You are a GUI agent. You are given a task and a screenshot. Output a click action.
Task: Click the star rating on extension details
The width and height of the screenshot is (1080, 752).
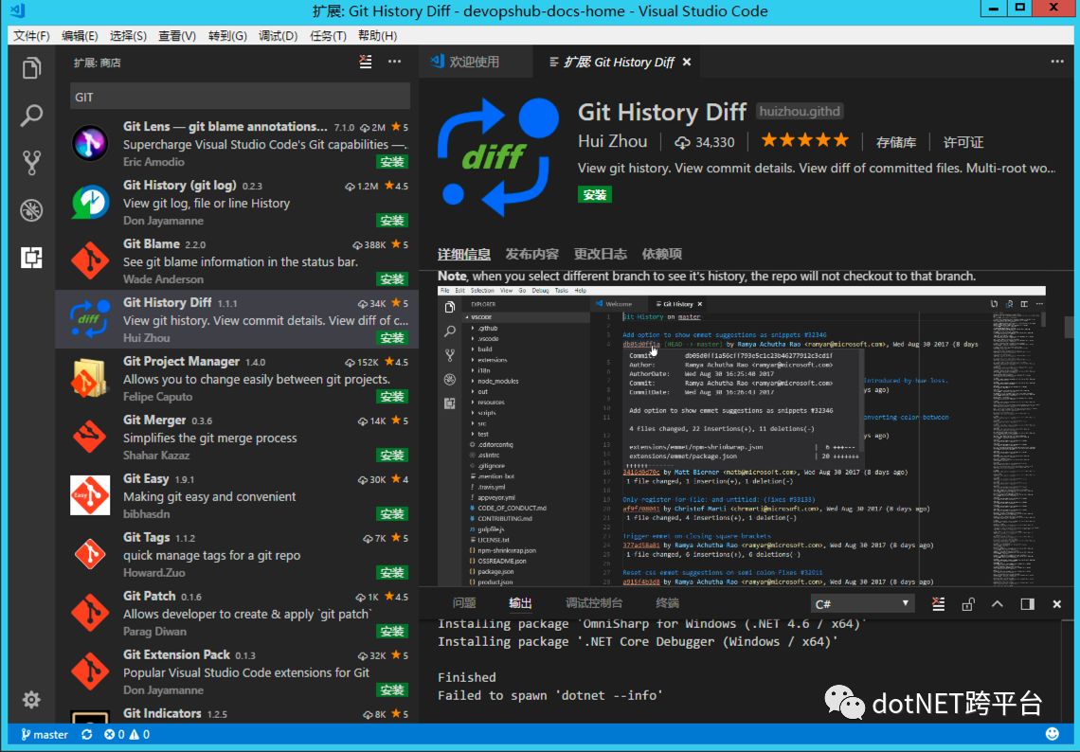click(x=804, y=140)
